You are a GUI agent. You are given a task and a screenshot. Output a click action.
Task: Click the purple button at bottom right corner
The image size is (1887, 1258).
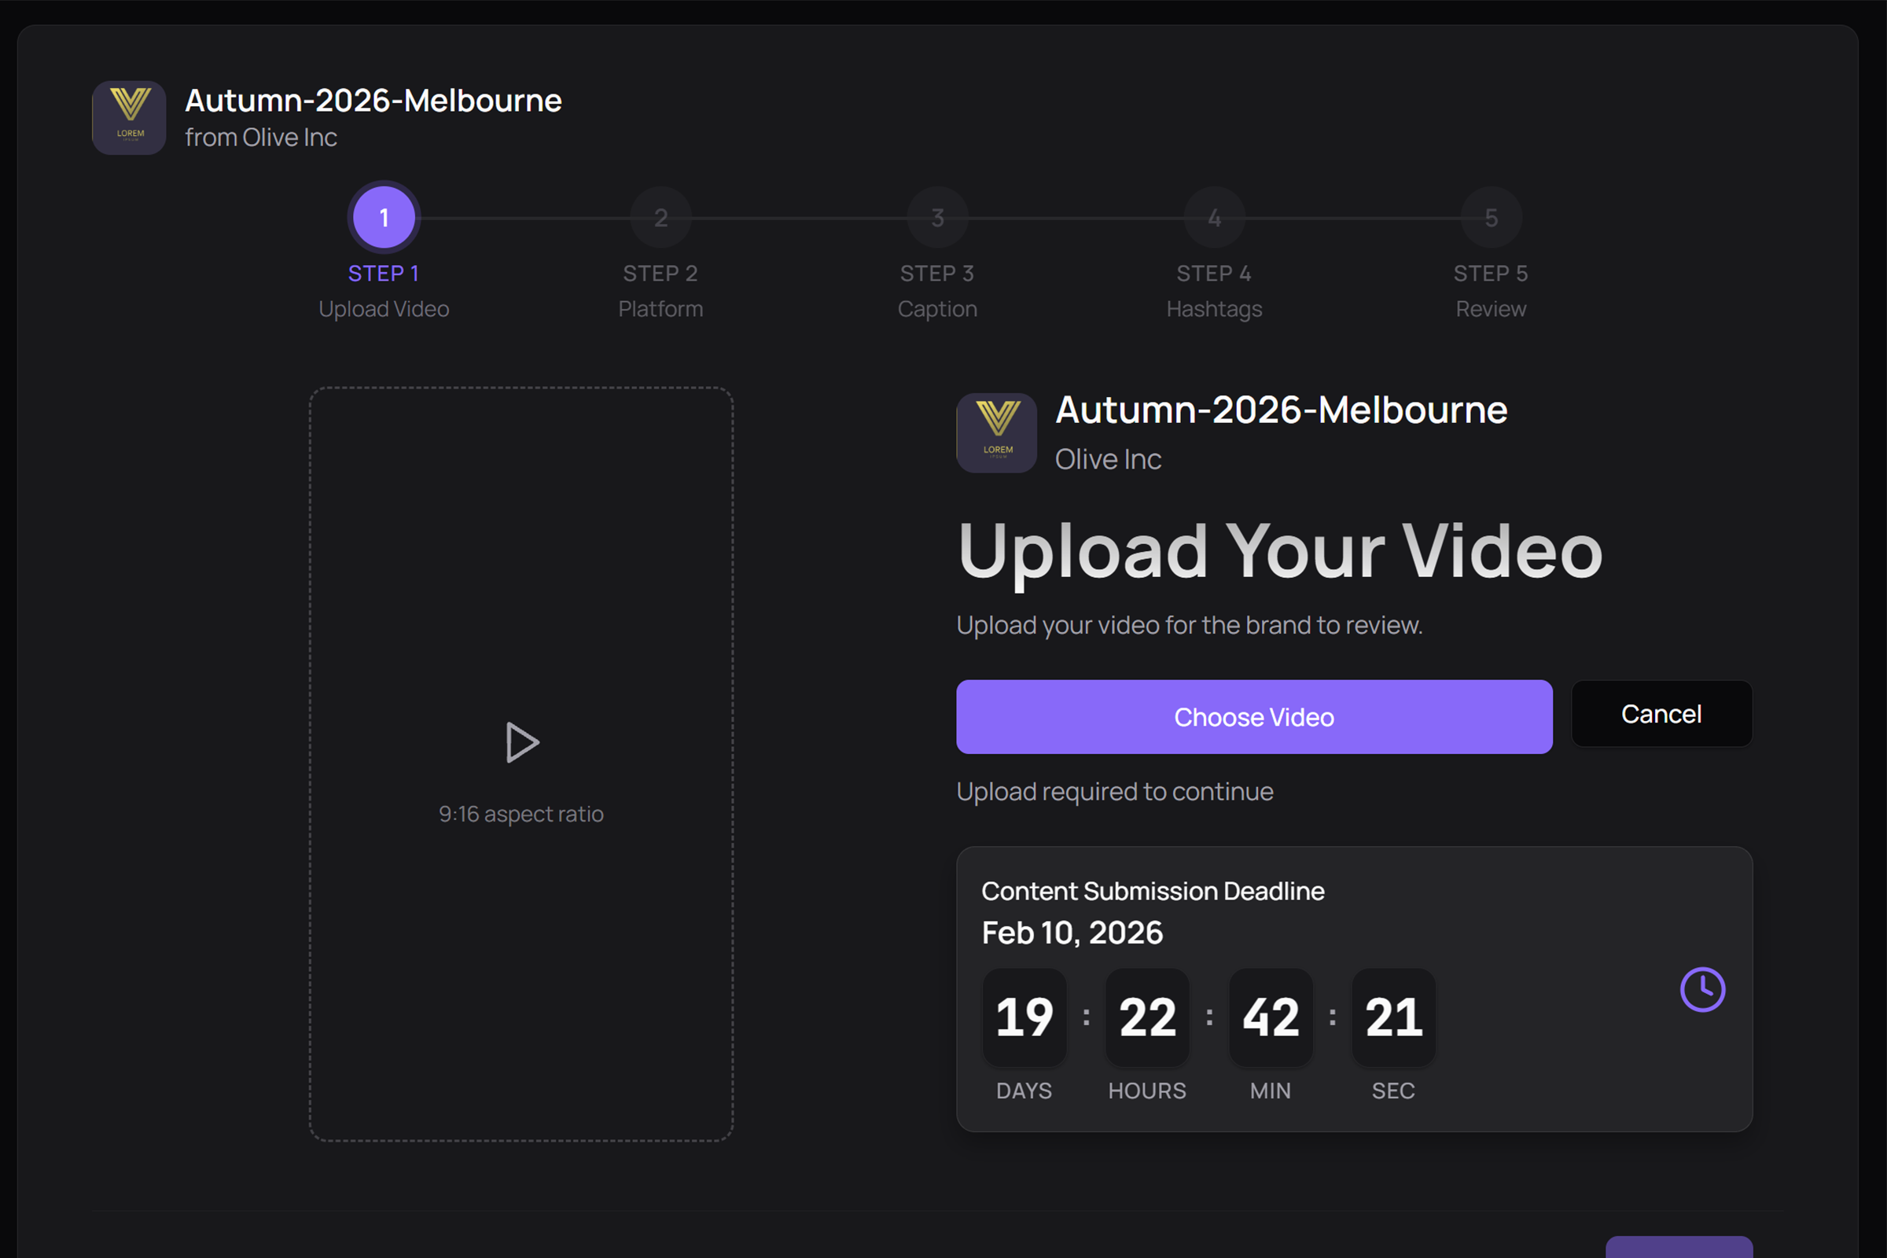coord(1682,1248)
